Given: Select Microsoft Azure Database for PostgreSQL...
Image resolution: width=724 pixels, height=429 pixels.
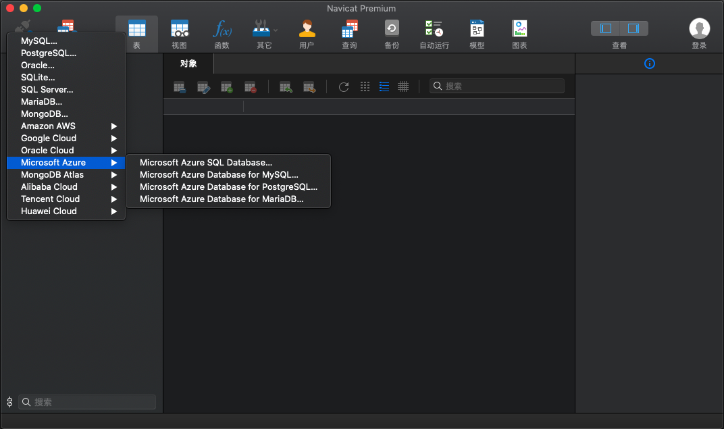Looking at the screenshot, I should tap(228, 186).
